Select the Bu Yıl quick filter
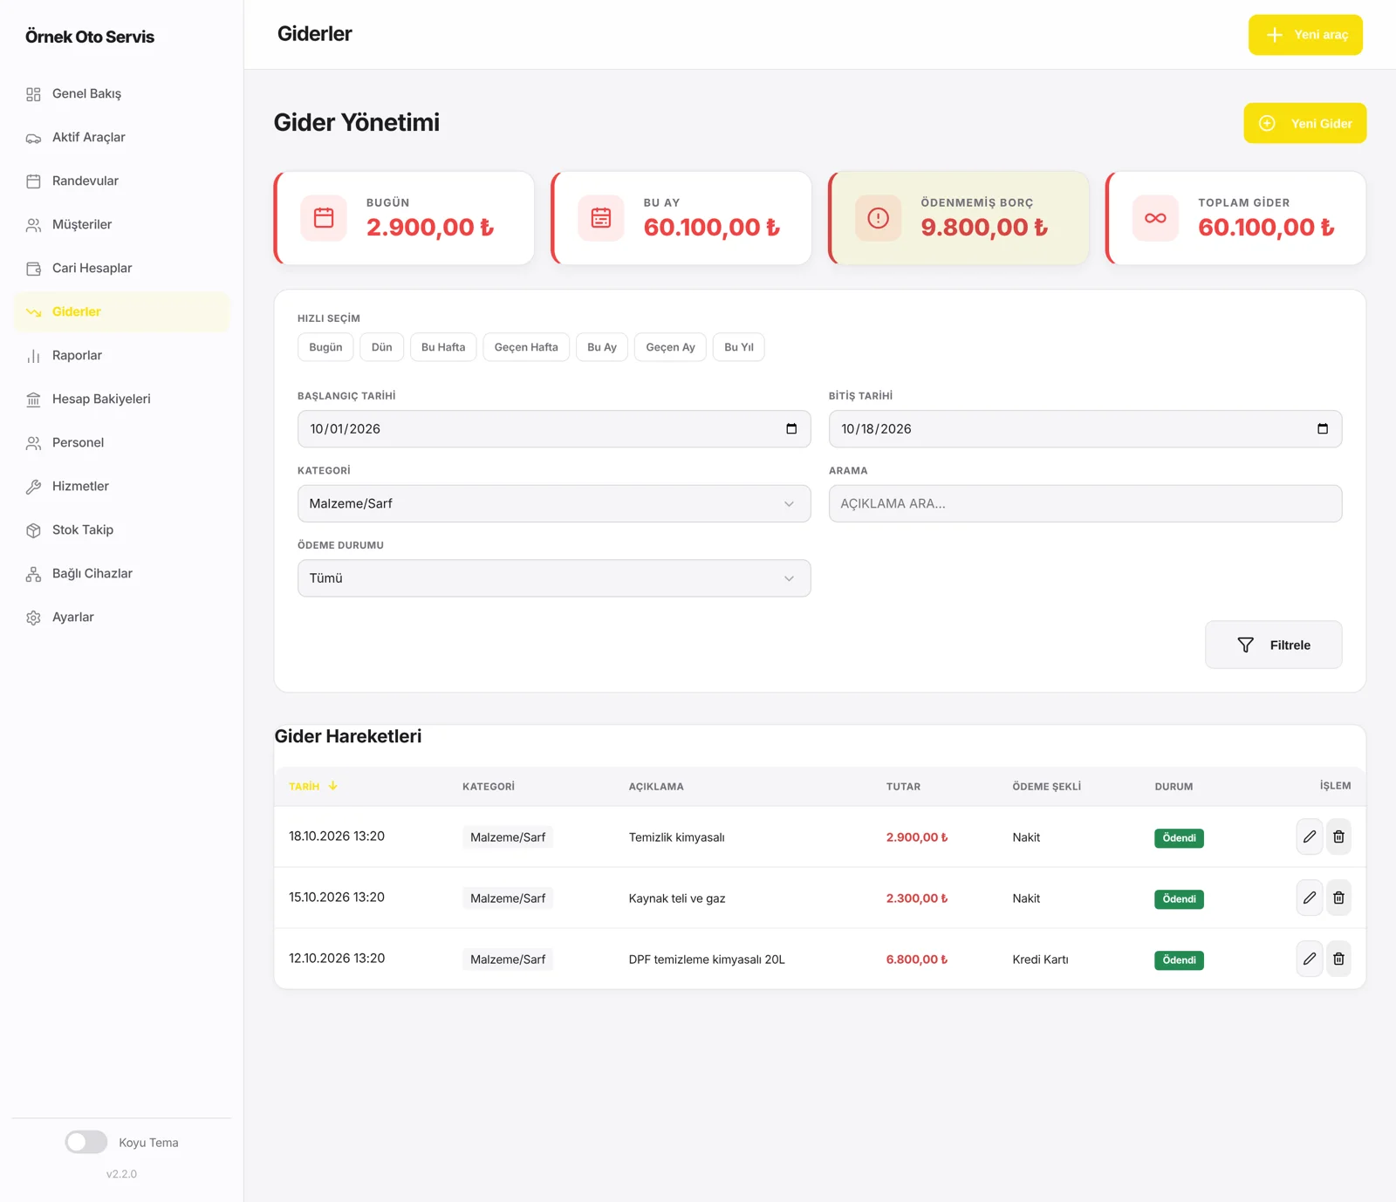Image resolution: width=1396 pixels, height=1202 pixels. [x=739, y=347]
